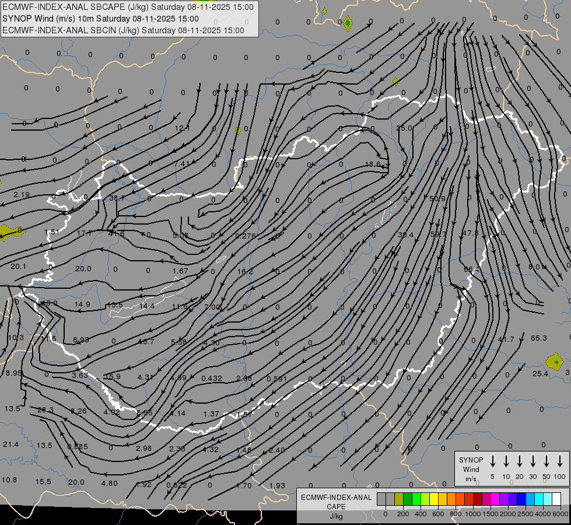The image size is (571, 525).
Task: Click the map value 8.26
Action: pos(79,411)
